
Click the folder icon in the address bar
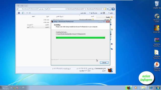click(105, 9)
